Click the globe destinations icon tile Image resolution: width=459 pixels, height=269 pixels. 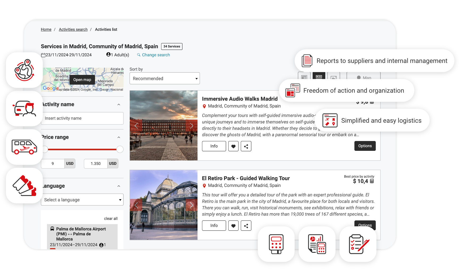pos(24,70)
